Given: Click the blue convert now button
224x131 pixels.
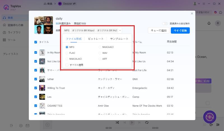Looking at the screenshot, I should pos(180,31).
